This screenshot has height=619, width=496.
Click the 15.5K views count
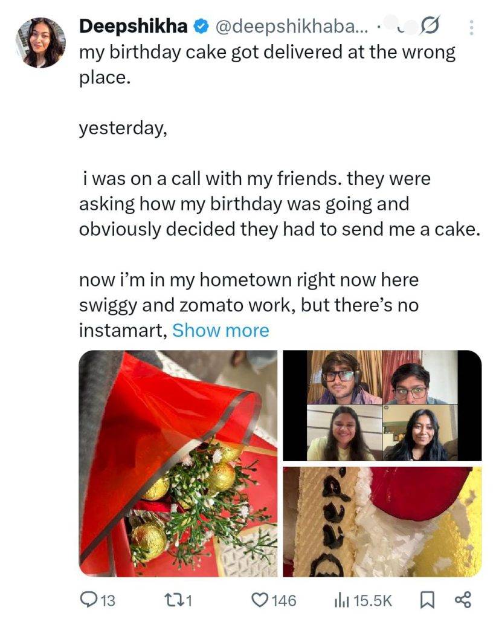click(x=373, y=600)
